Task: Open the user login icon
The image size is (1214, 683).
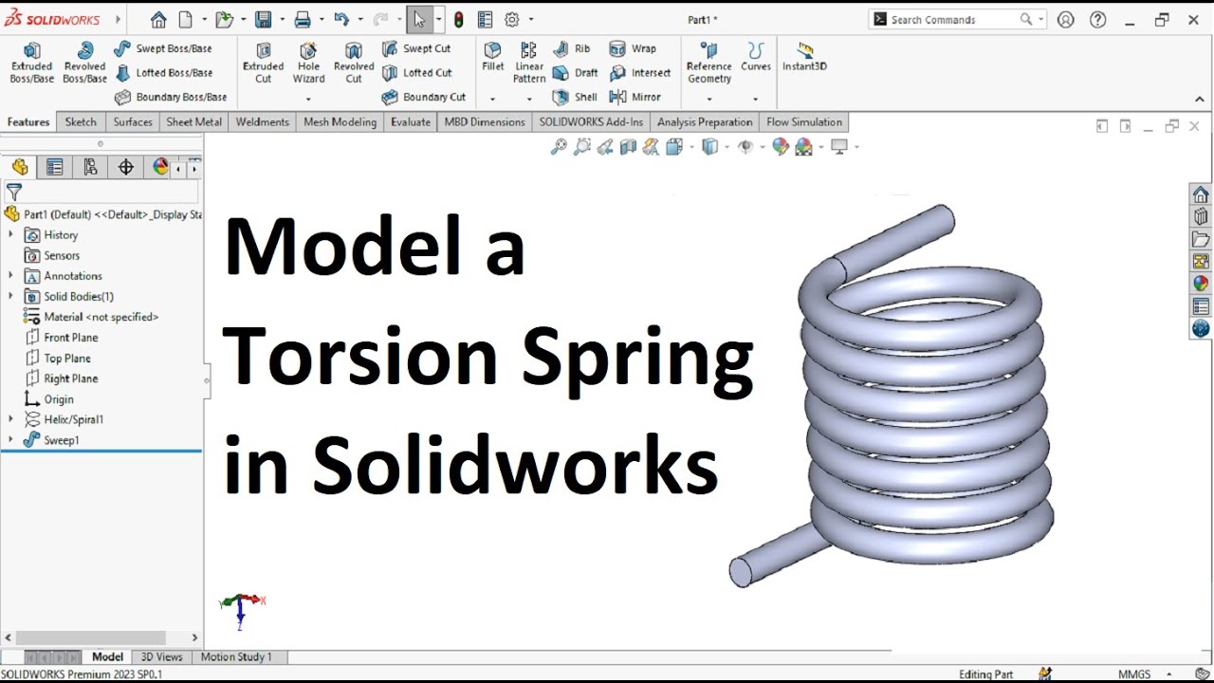Action: point(1066,19)
